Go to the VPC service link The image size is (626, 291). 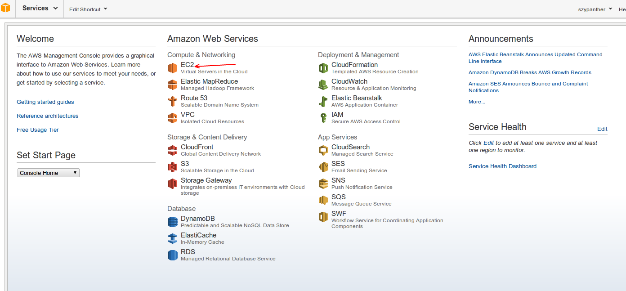188,115
